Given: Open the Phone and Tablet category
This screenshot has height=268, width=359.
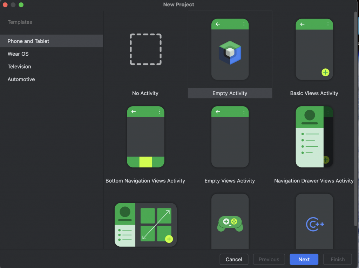Looking at the screenshot, I should click(x=28, y=41).
